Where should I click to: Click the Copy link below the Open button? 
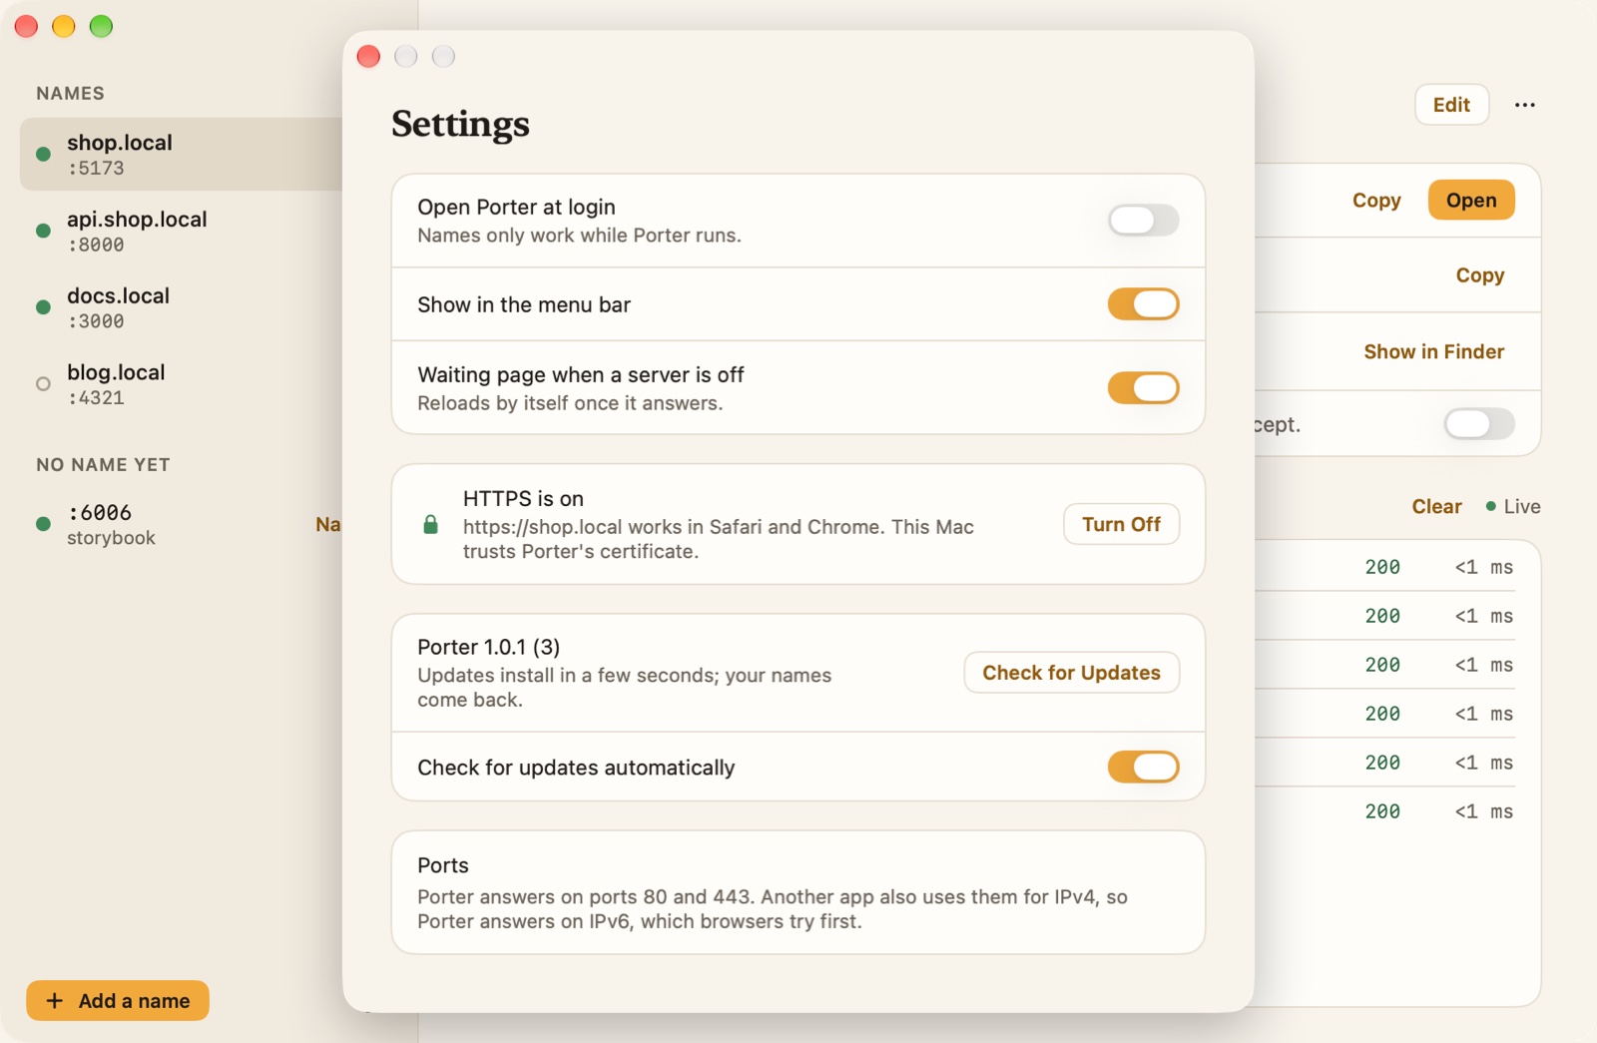pyautogui.click(x=1479, y=275)
